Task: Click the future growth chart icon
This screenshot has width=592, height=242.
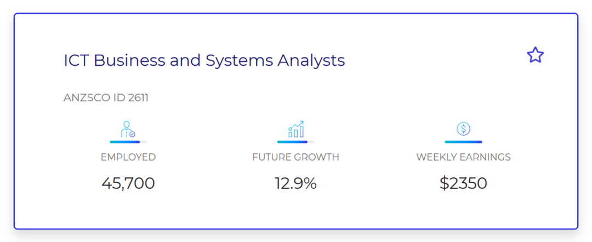Action: pos(295,129)
